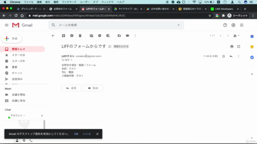Click OK on desktop notification prompt

click(76, 134)
